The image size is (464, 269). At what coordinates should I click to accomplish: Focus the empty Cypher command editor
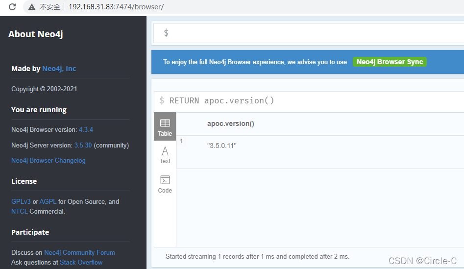click(x=309, y=33)
